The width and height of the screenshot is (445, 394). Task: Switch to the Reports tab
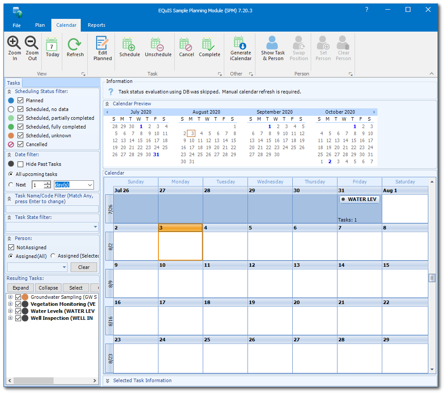click(96, 25)
